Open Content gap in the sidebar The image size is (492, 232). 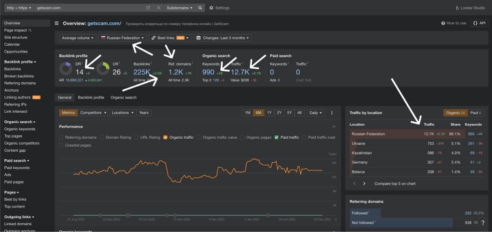[x=15, y=150]
